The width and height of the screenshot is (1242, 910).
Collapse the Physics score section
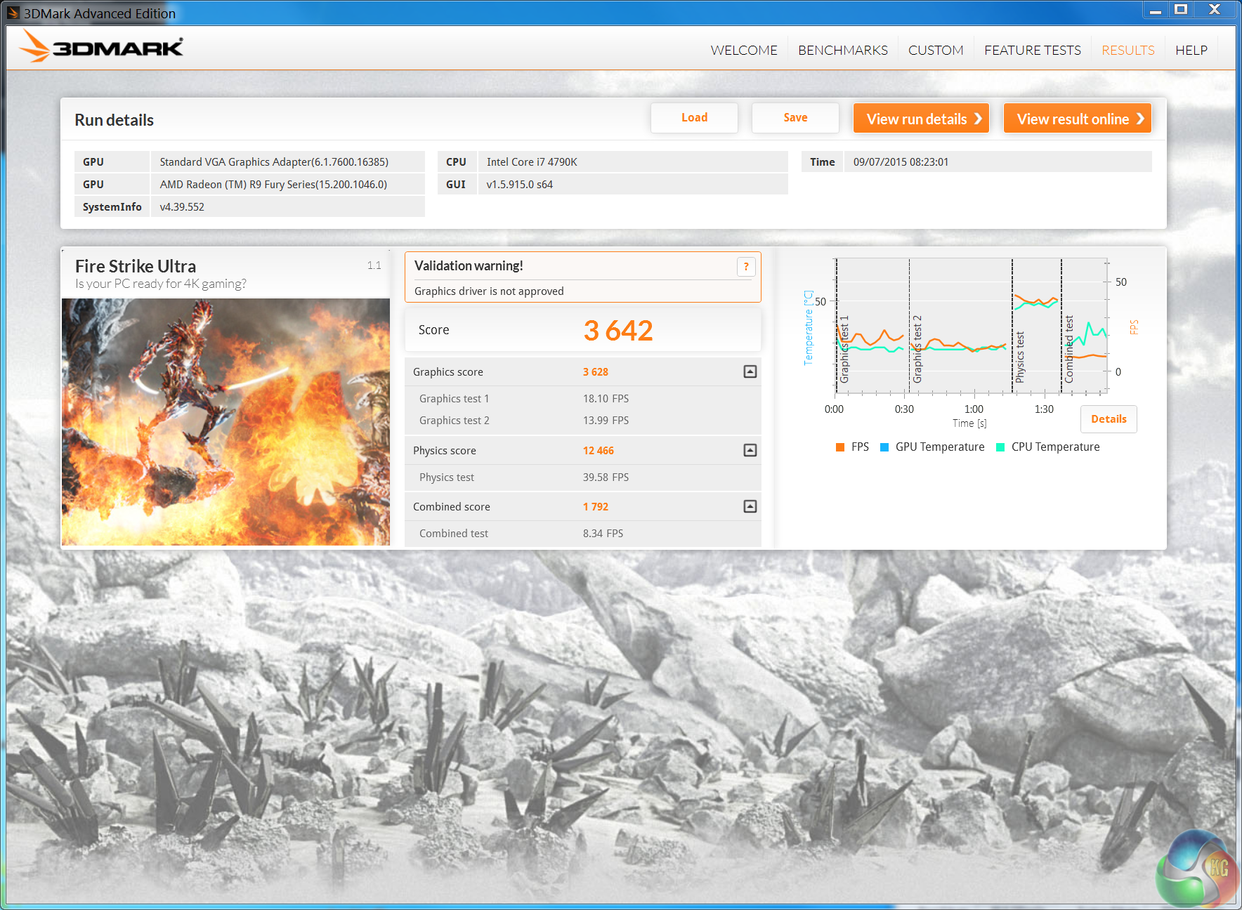pos(750,451)
